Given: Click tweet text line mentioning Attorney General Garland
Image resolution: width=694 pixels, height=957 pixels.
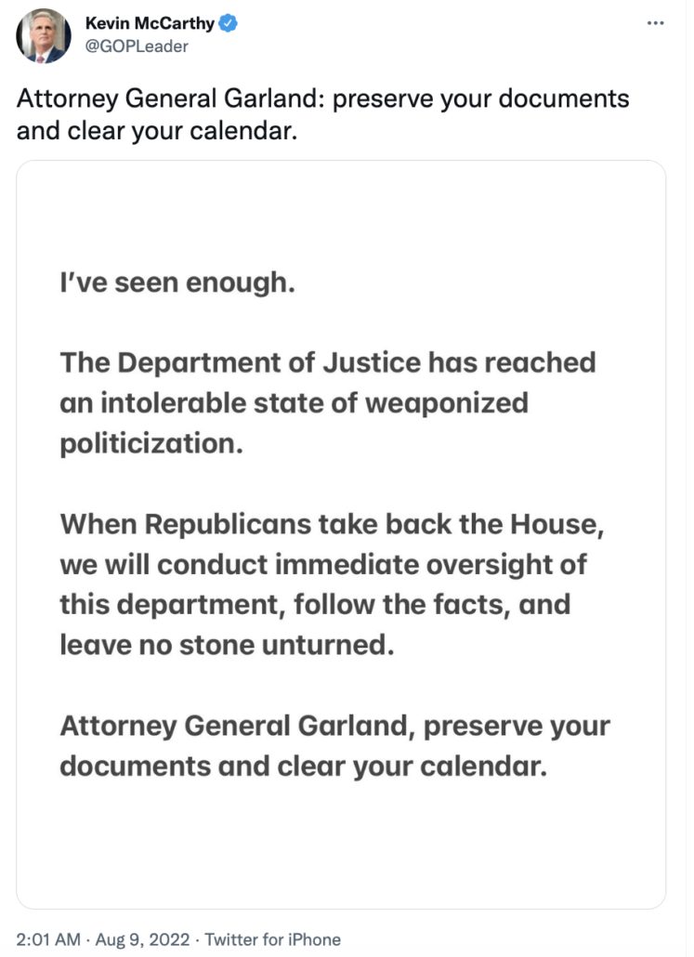Looking at the screenshot, I should (x=322, y=98).
